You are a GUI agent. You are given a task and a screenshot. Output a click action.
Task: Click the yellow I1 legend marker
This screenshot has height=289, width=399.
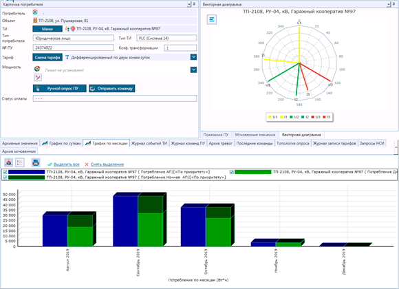(x=281, y=117)
